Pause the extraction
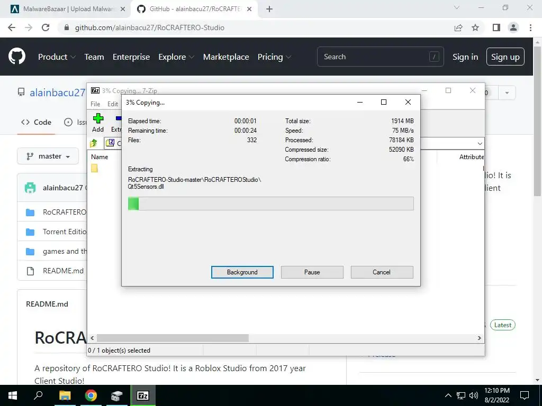This screenshot has height=406, width=542. click(x=312, y=272)
